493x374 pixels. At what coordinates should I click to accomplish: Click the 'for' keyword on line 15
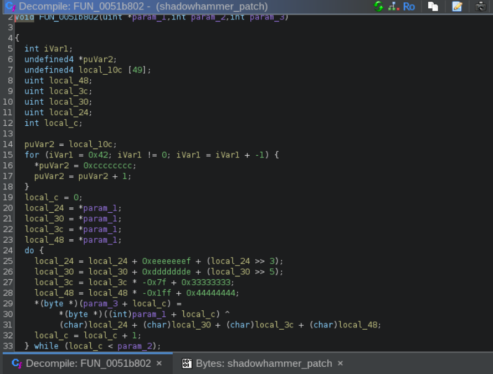(x=32, y=155)
